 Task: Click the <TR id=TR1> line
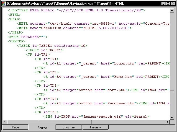[x=38, y=55]
